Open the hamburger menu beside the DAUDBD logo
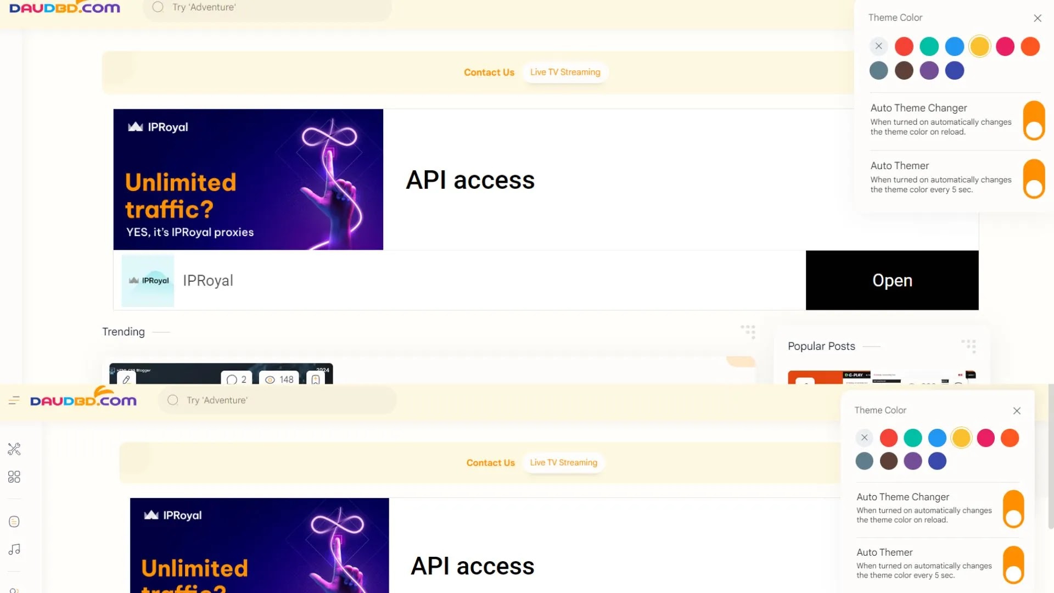 (14, 401)
